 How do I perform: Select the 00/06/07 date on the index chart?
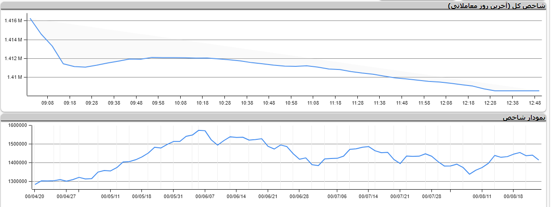click(205, 195)
